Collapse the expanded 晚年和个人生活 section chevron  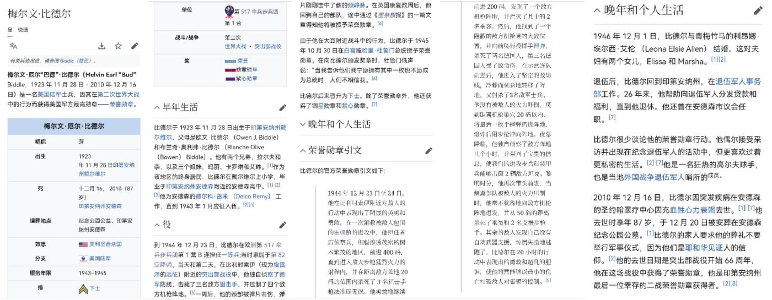point(597,10)
